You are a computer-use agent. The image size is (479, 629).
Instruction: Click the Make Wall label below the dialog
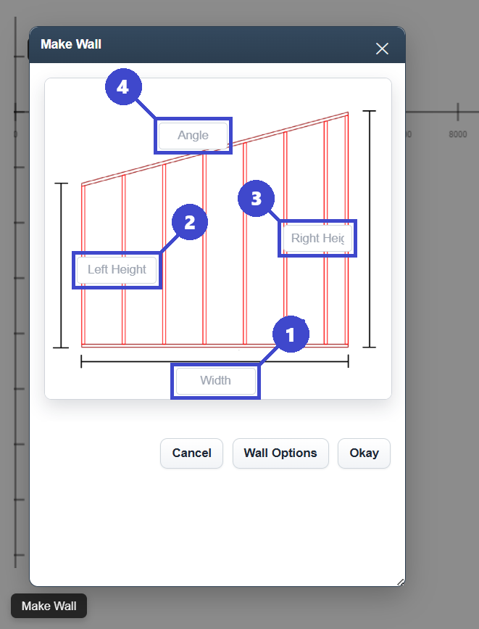pos(49,607)
